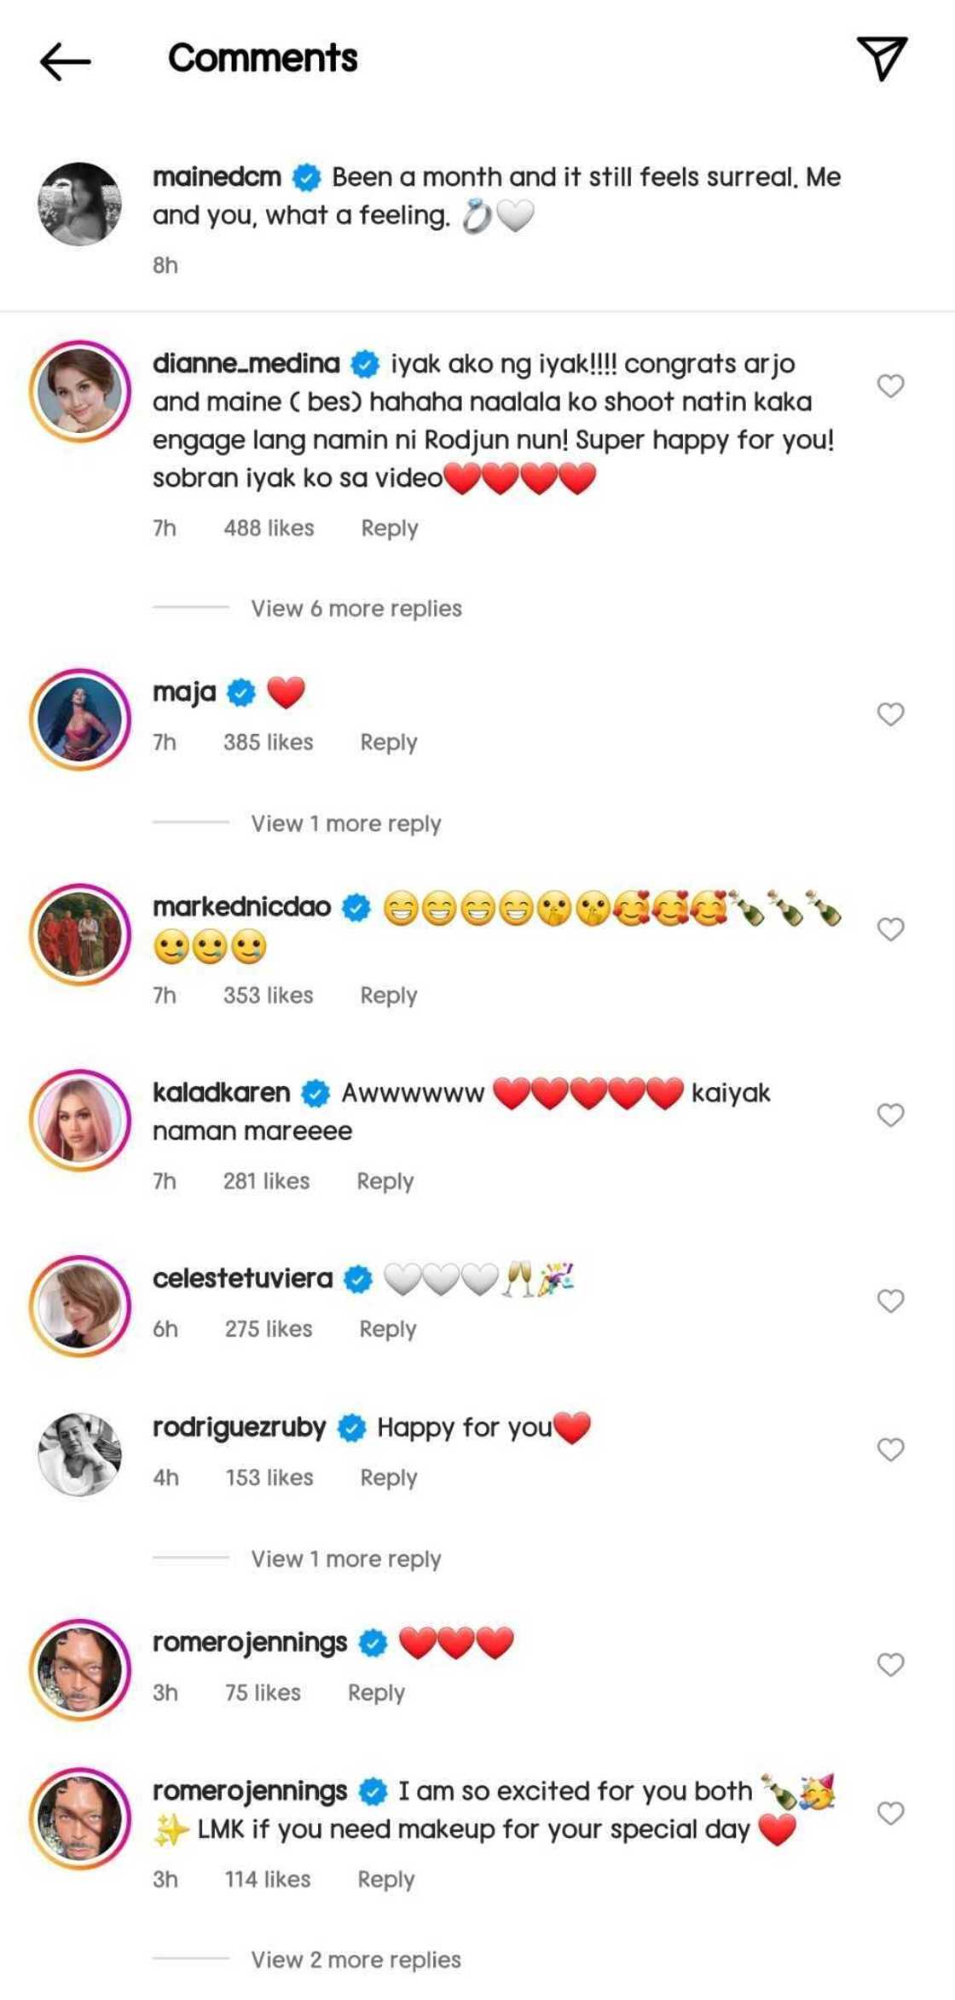Reply to dianne_medina's comment
Screen dimensions: 955x2000
389,529
